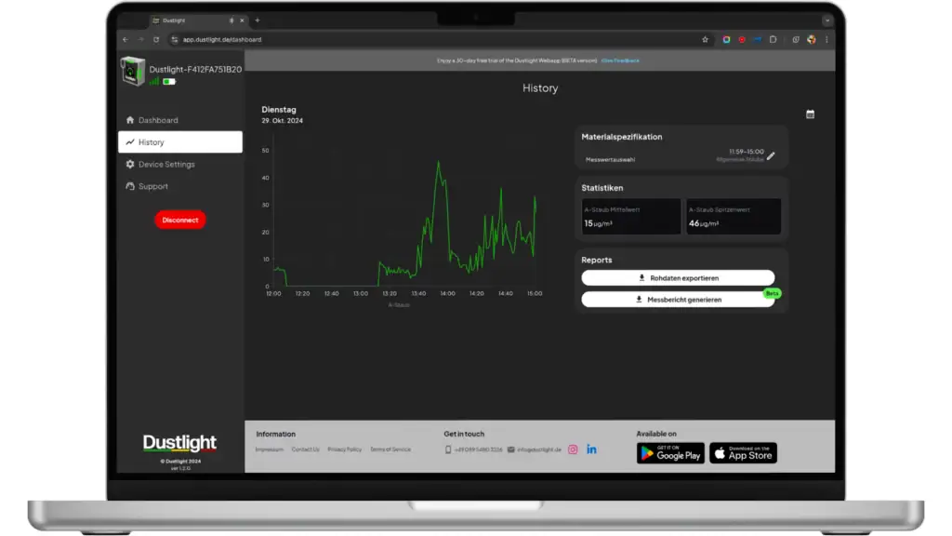952x536 pixels.
Task: Click the device name Dustlight-F412FA751B20
Action: 195,69
